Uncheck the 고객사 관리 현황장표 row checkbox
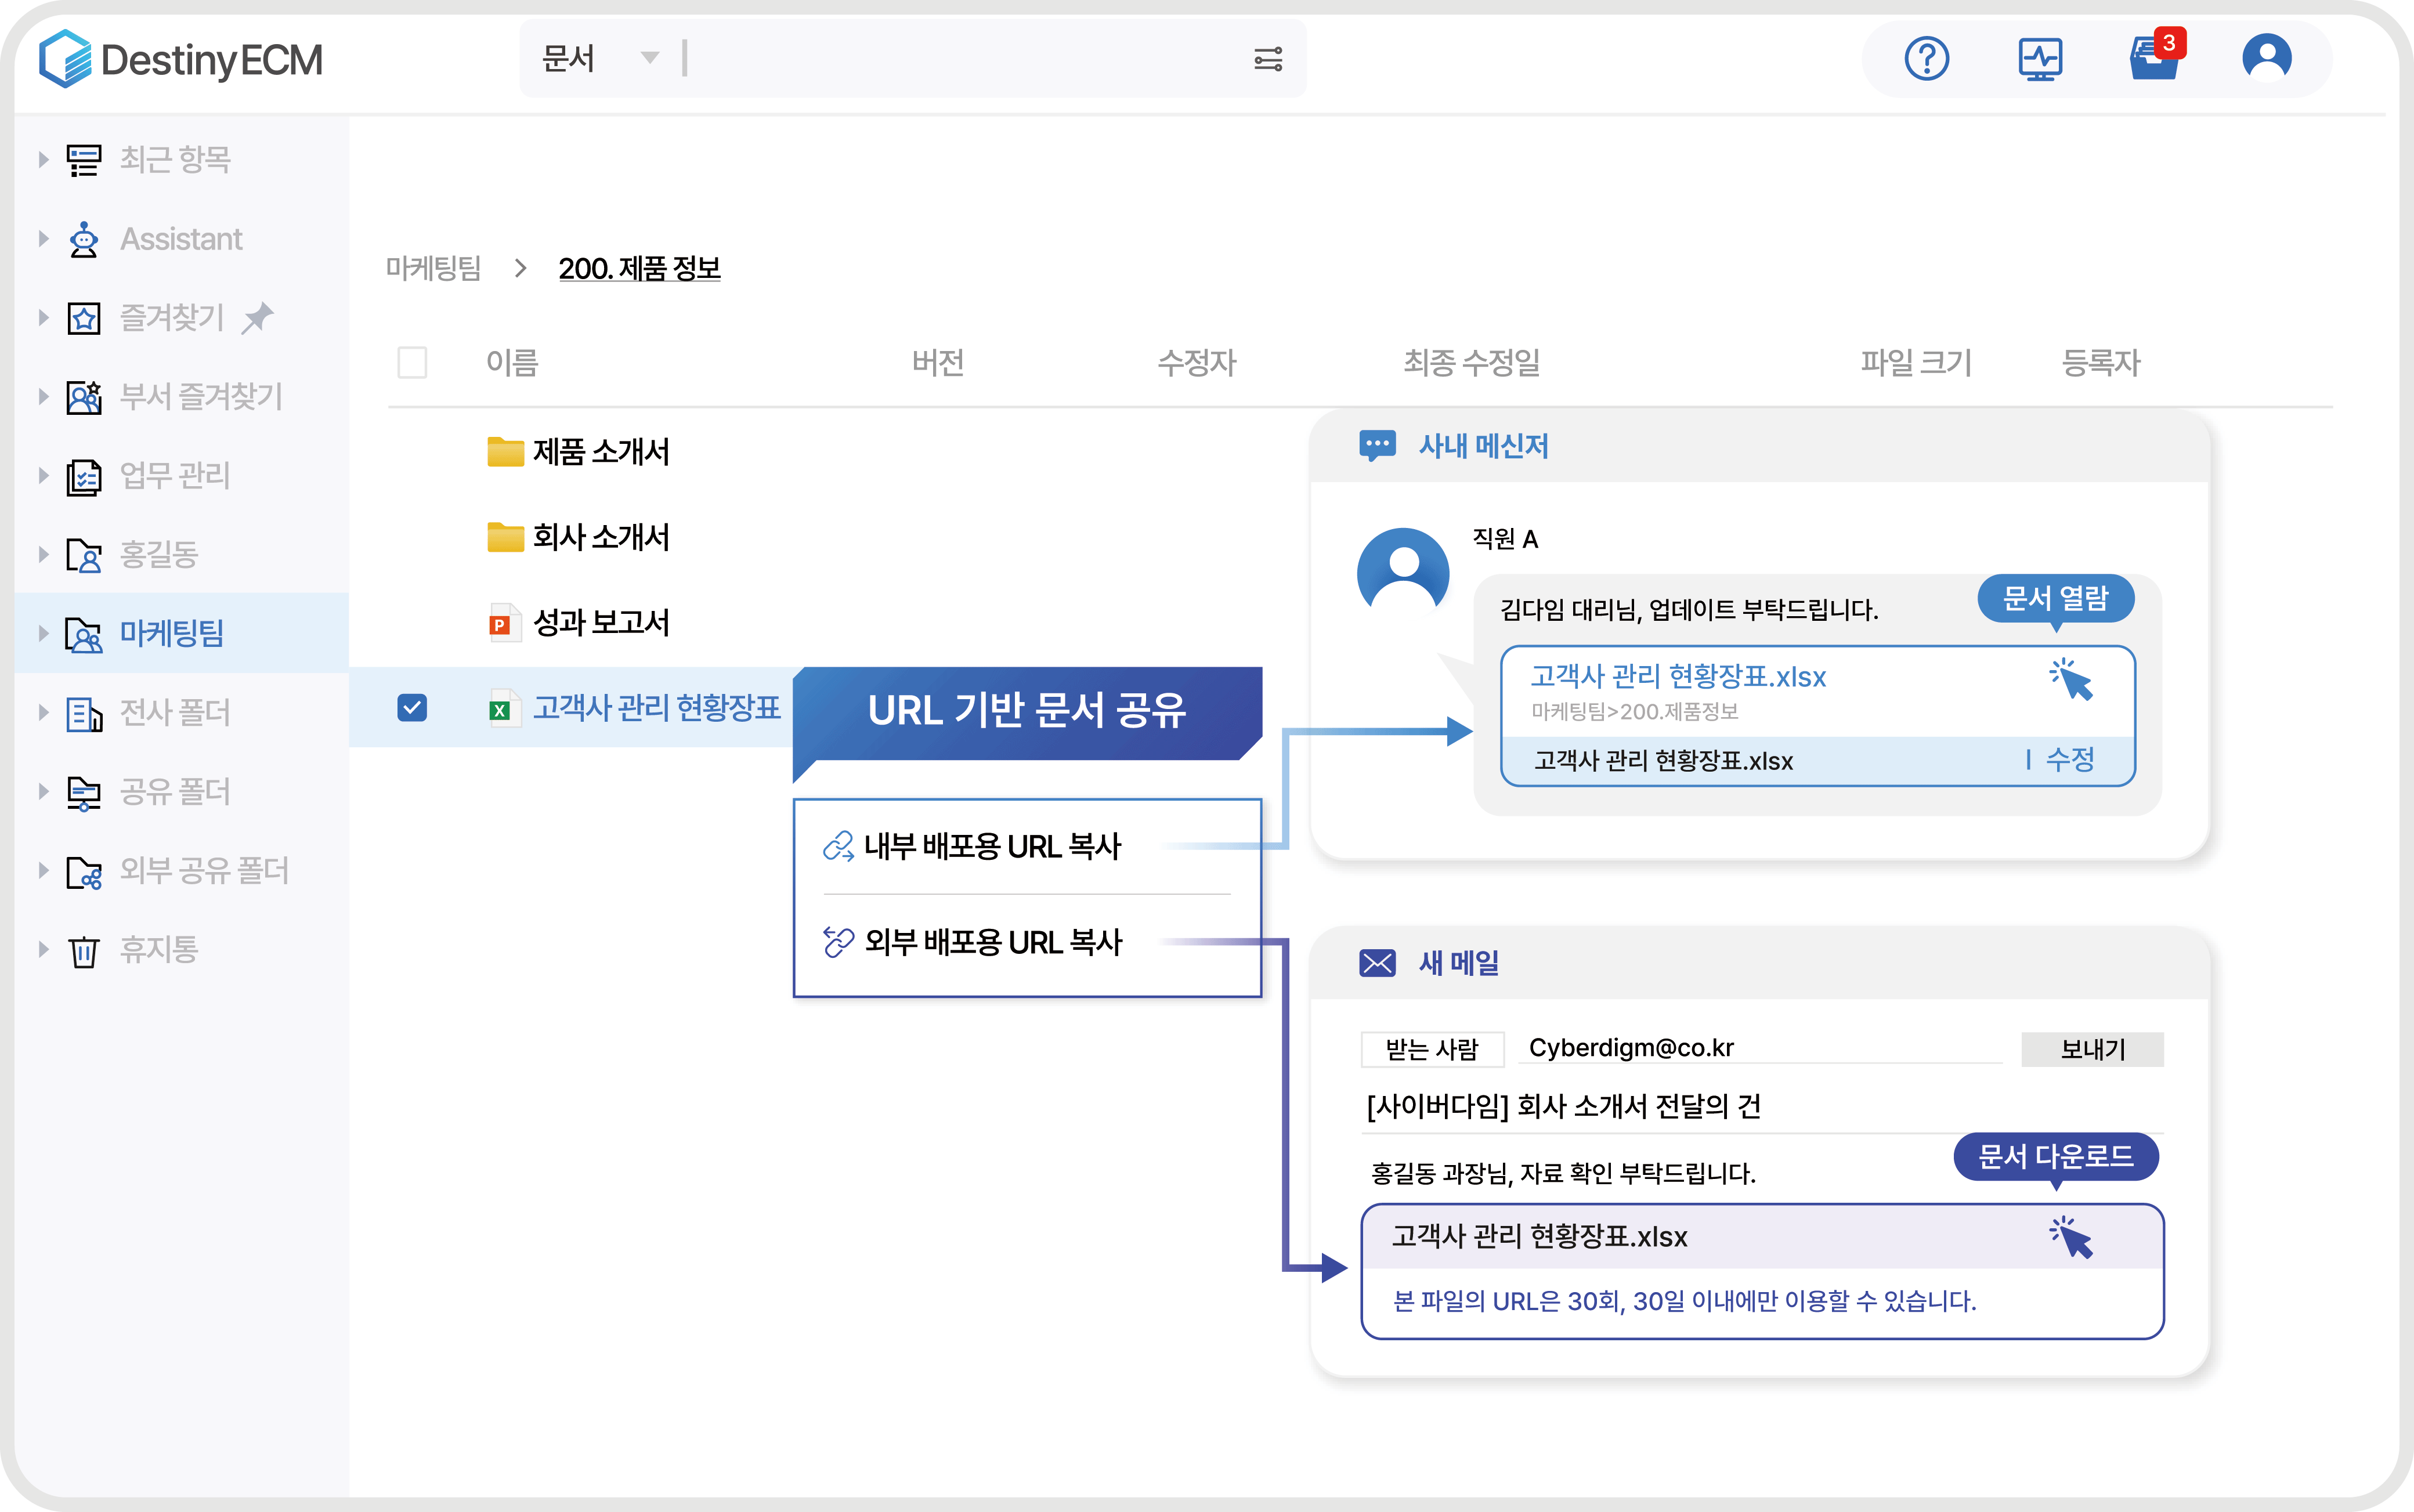The height and width of the screenshot is (1512, 2414). pyautogui.click(x=412, y=708)
